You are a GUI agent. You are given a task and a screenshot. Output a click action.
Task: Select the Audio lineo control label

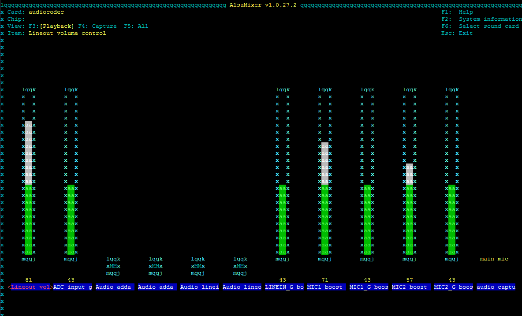tap(242, 287)
